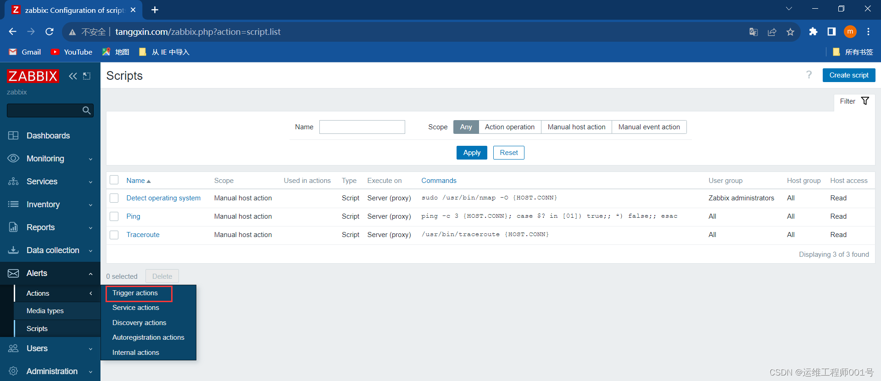Image resolution: width=881 pixels, height=381 pixels.
Task: Reload the page in browser
Action: coord(50,32)
